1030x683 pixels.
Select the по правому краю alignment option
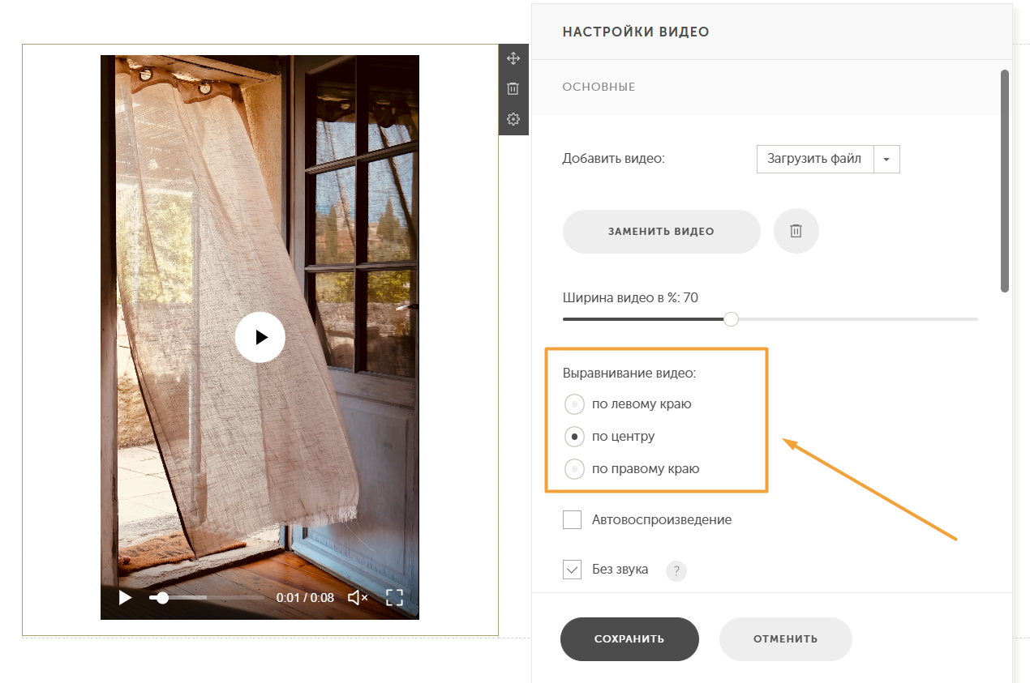pos(632,468)
